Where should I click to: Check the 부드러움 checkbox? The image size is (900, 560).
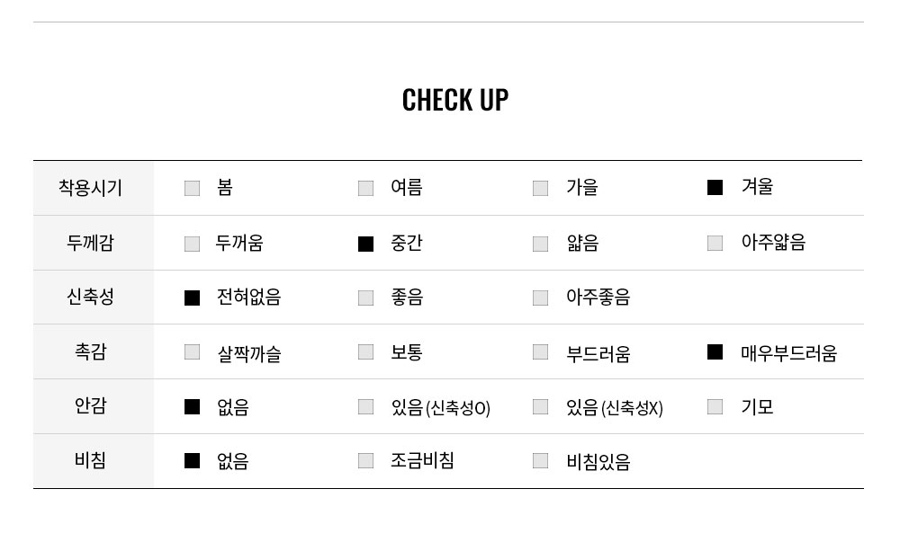[540, 352]
